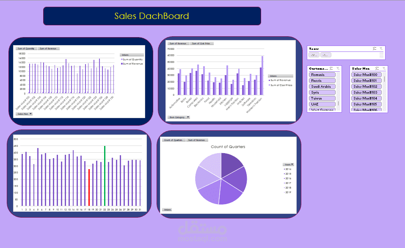Click the Customer slicer scrollbar
405x248 pixels.
(x=338, y=103)
